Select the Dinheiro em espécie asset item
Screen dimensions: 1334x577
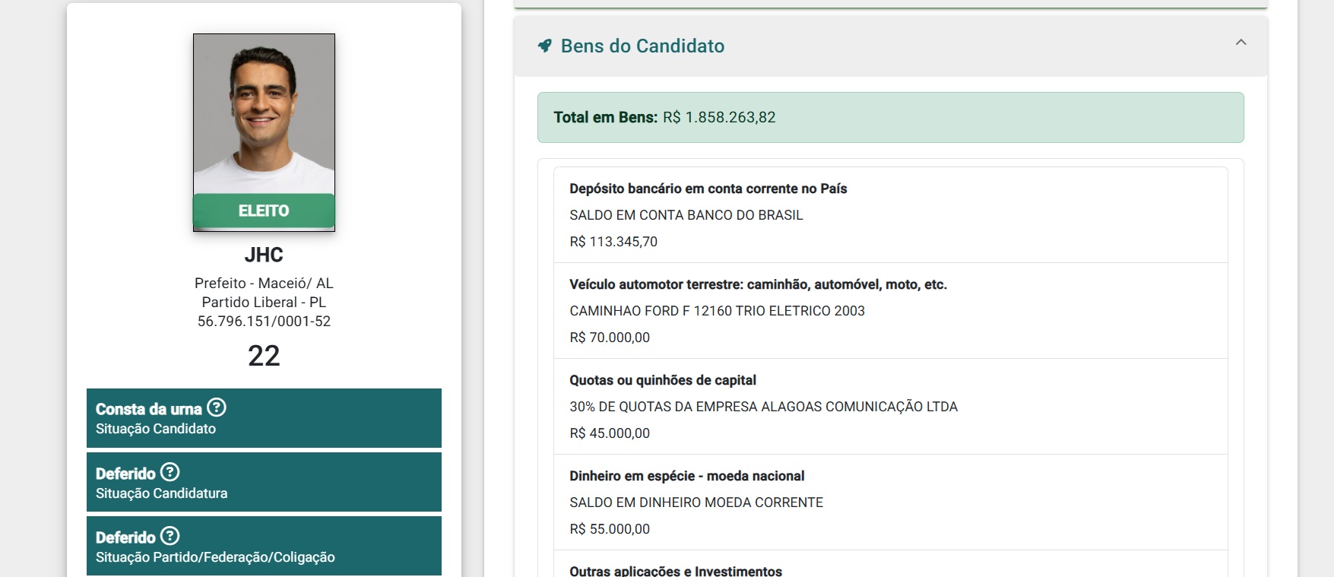click(x=890, y=502)
